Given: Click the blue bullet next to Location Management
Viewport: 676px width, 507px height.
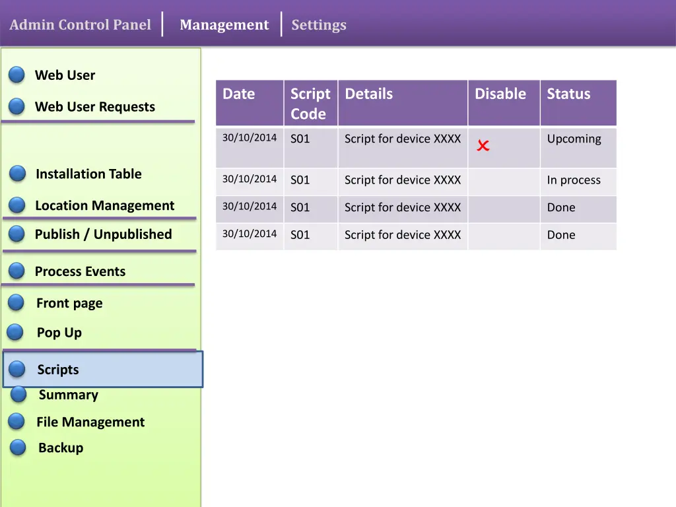Looking at the screenshot, I should tap(17, 205).
